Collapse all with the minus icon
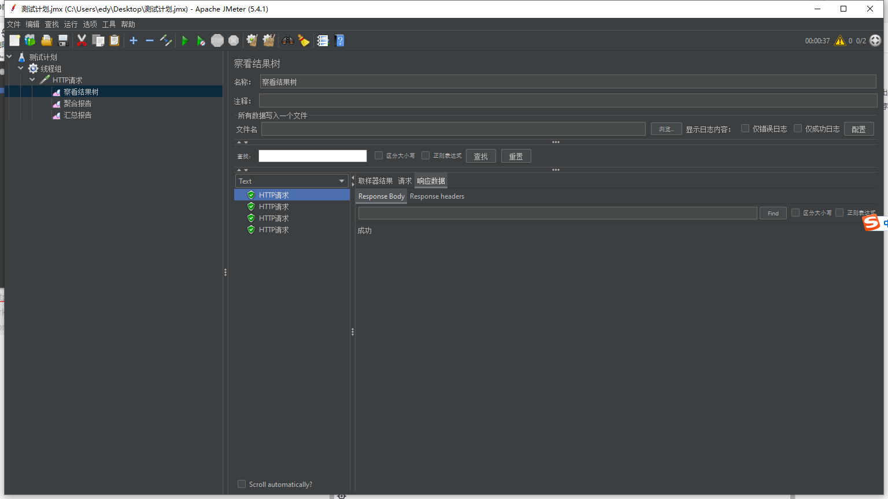This screenshot has height=499, width=888. 150,40
